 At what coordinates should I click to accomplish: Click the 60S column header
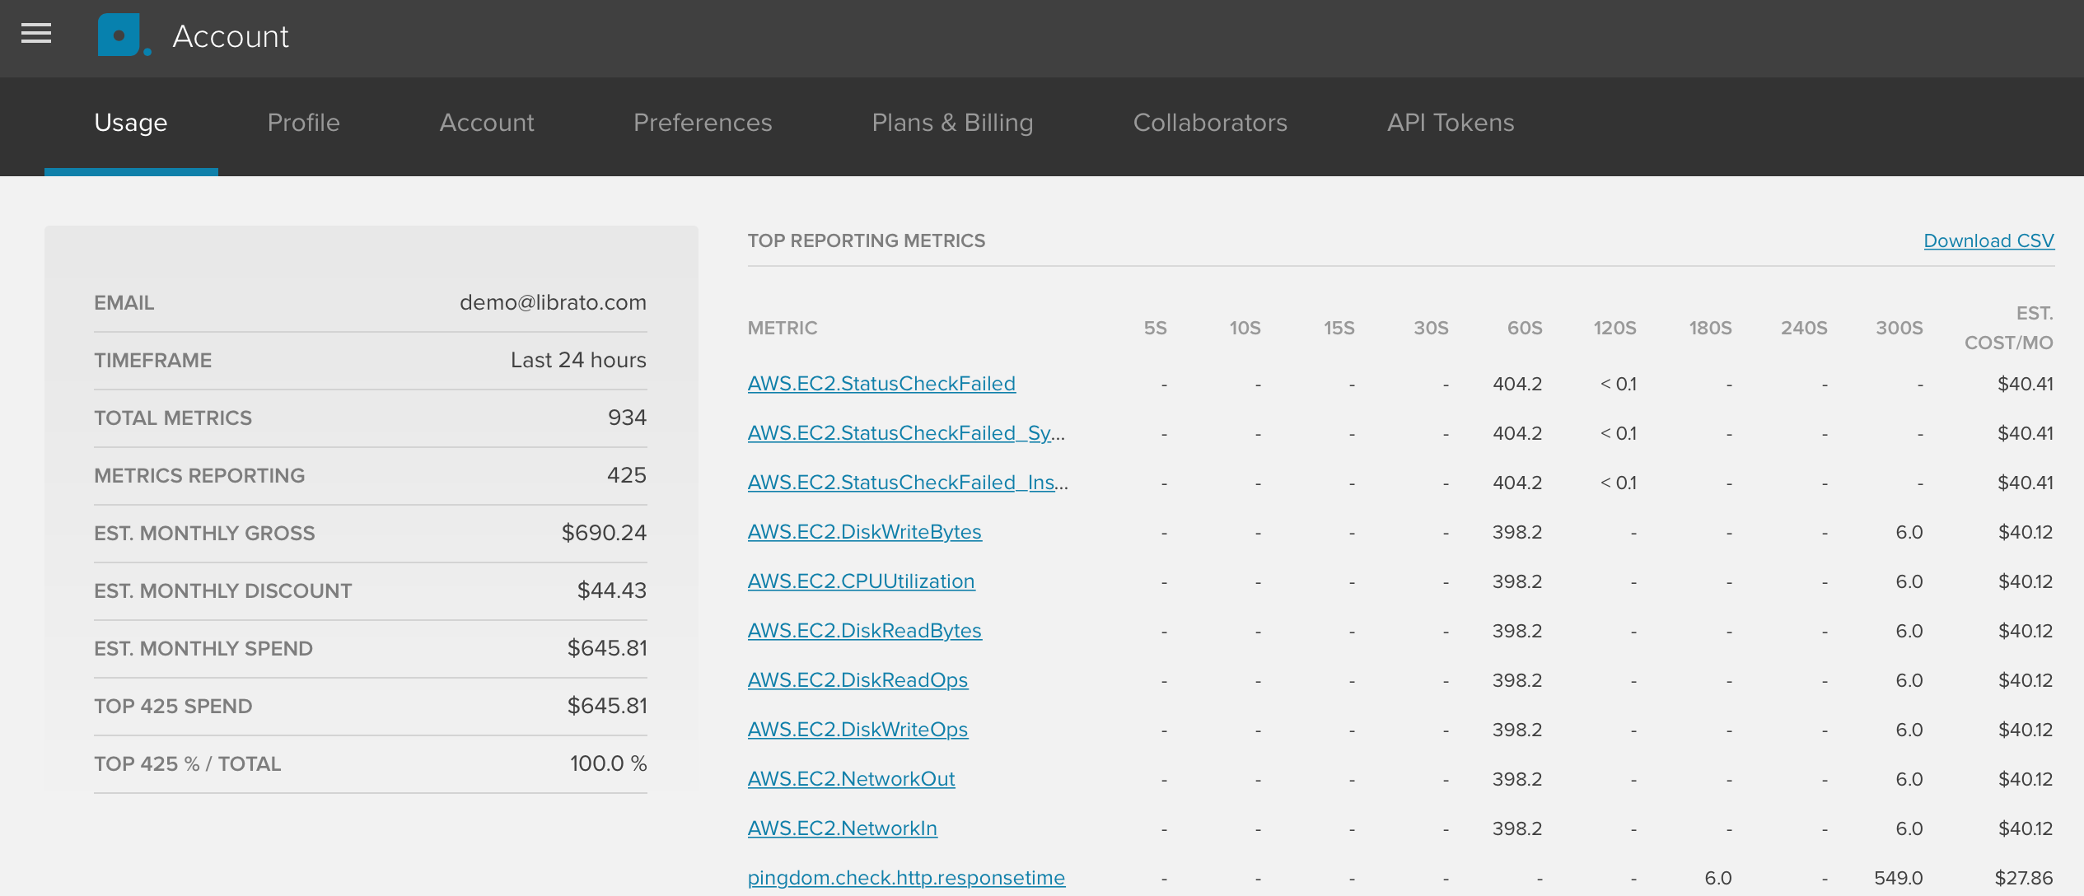tap(1525, 329)
